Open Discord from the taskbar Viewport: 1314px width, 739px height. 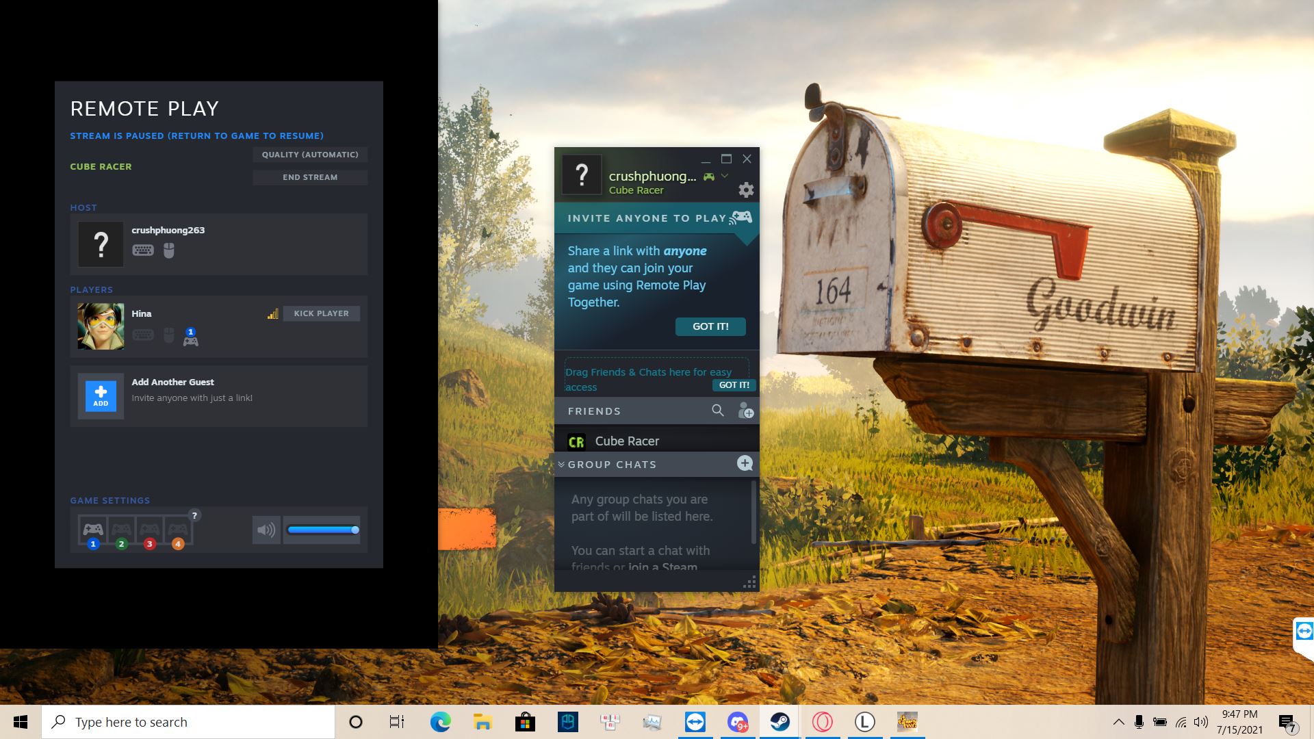[738, 722]
